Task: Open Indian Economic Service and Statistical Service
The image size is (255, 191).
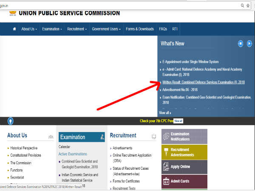Action: click(x=80, y=177)
